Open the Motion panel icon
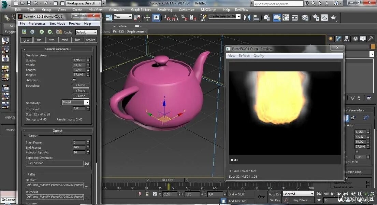Screen dimensions: 377x205 (355, 39)
